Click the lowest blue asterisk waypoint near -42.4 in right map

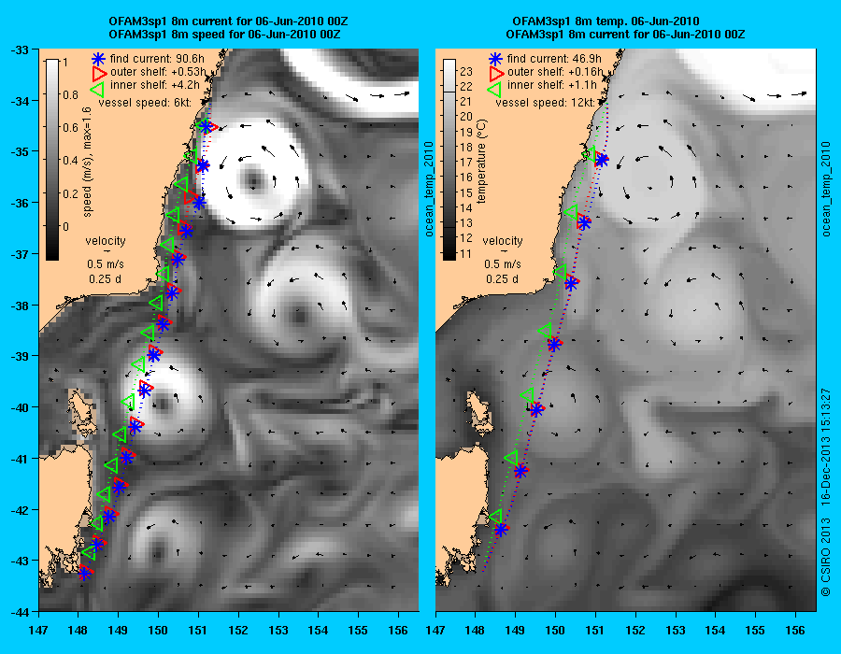coord(501,530)
